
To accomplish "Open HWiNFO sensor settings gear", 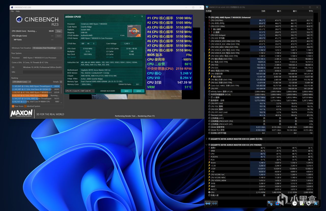I will pos(308,203).
